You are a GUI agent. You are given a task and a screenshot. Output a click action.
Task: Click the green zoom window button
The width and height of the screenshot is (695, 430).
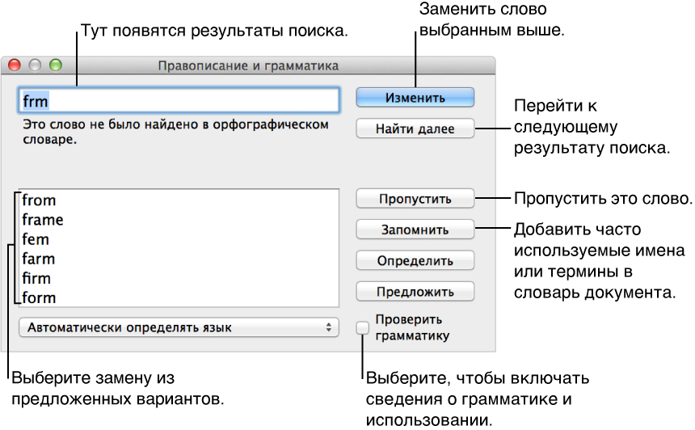click(x=56, y=65)
